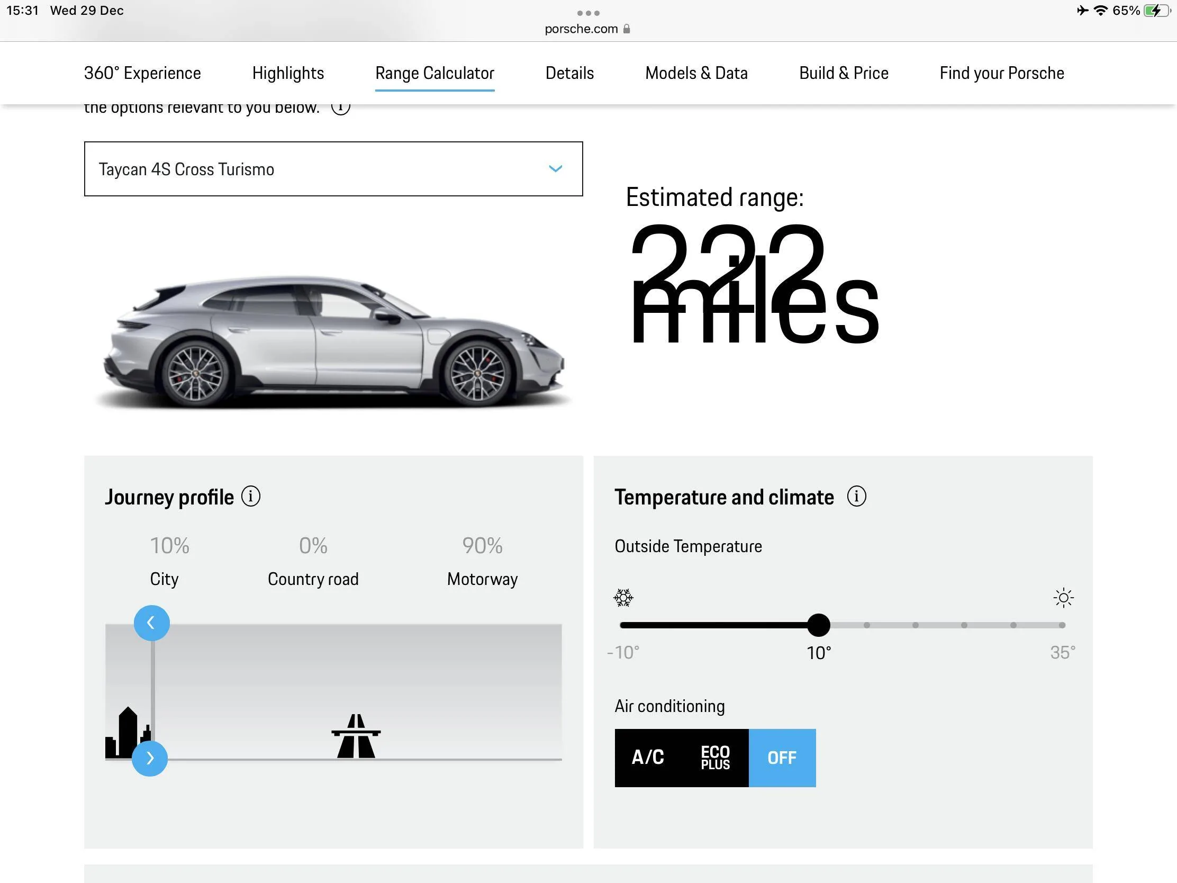Click the city skyline icon
This screenshot has width=1177, height=883.
click(127, 732)
